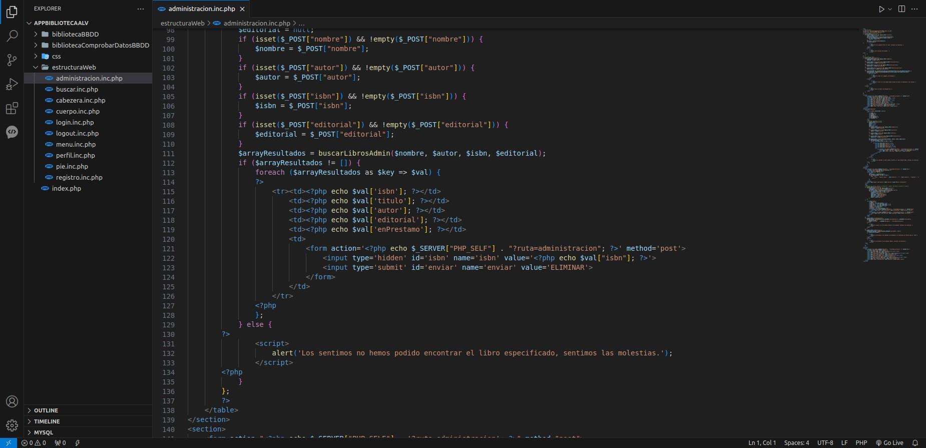Open the Source Control view
This screenshot has height=448, width=926.
point(12,60)
